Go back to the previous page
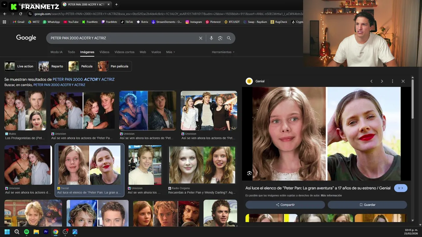Viewport: 422px width, 237px height. (x=5, y=14)
